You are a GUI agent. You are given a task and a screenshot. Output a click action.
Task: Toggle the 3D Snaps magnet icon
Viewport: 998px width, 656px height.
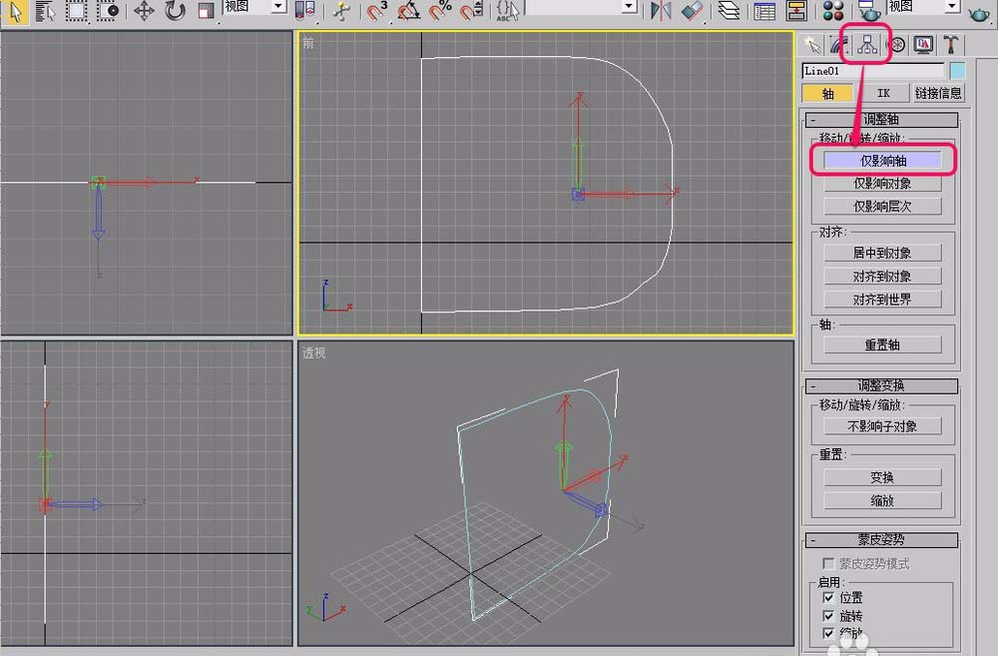point(377,11)
